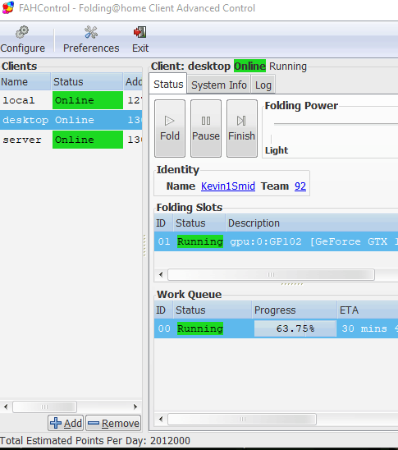Select folding slot 01 Running row
Screen dimensions: 398x450
coord(276,241)
